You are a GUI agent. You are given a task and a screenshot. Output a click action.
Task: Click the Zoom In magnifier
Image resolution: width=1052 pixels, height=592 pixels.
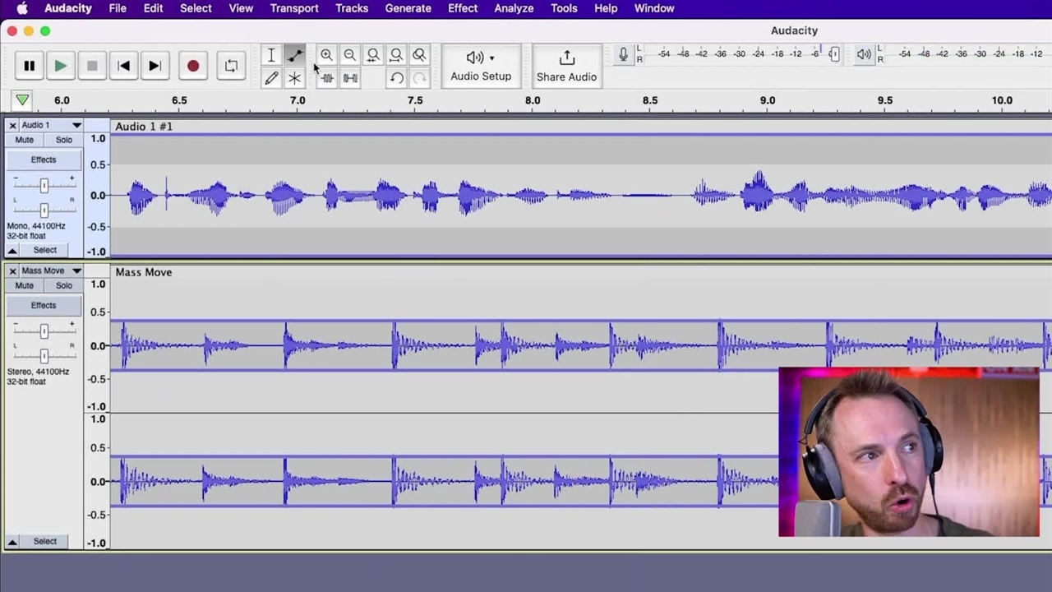(x=326, y=55)
